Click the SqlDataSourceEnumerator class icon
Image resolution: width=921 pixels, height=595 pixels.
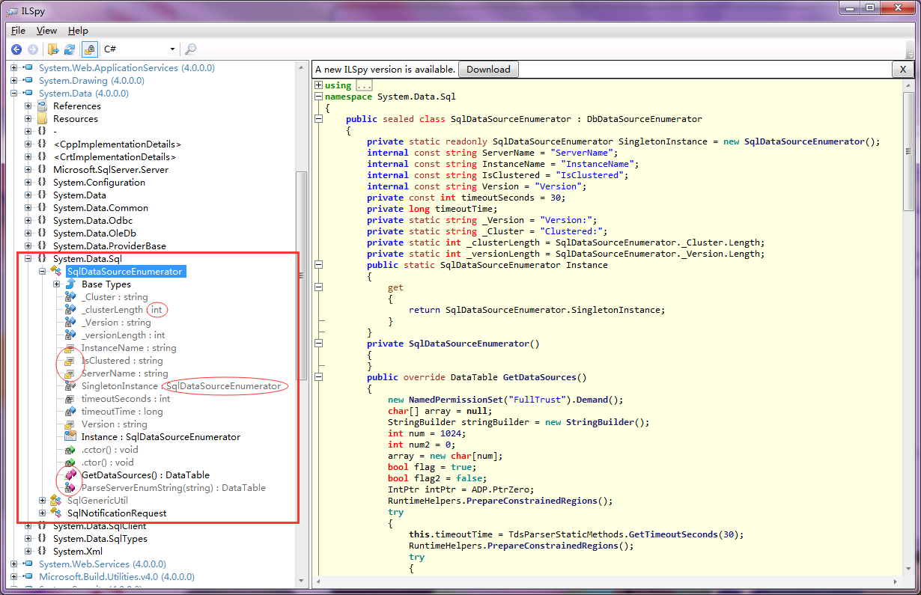(55, 271)
